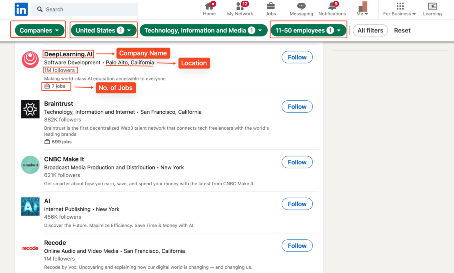Viewport: 454px width, 273px height.
Task: Click the briefcase icon beside 7 jobs
Action: [x=47, y=86]
